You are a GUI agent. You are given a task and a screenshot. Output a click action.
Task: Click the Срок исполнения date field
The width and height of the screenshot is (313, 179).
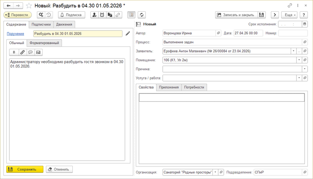[290, 24]
